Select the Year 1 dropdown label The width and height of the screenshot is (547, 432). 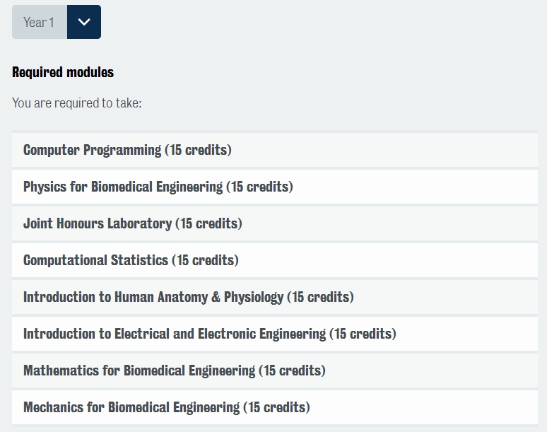[39, 22]
